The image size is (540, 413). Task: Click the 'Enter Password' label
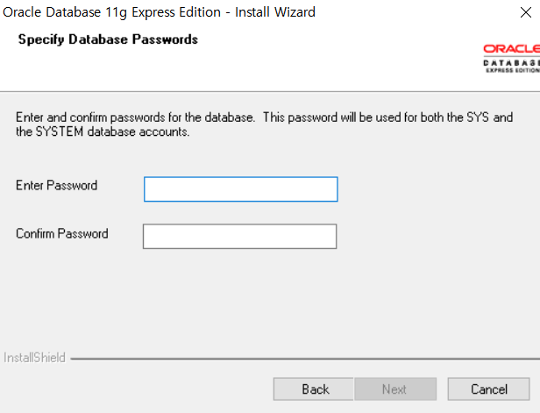click(x=56, y=185)
